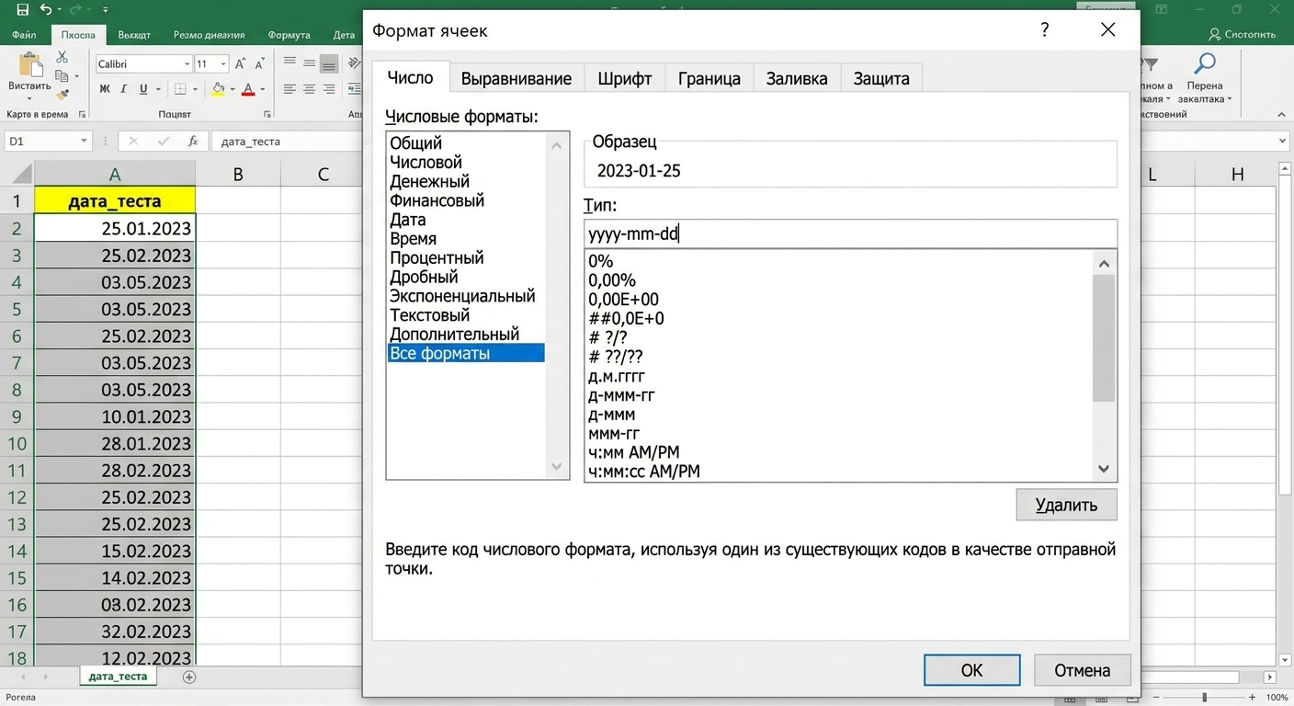Screen dimensions: 1294x706
Task: Switch to the Граница tab
Action: (x=709, y=78)
